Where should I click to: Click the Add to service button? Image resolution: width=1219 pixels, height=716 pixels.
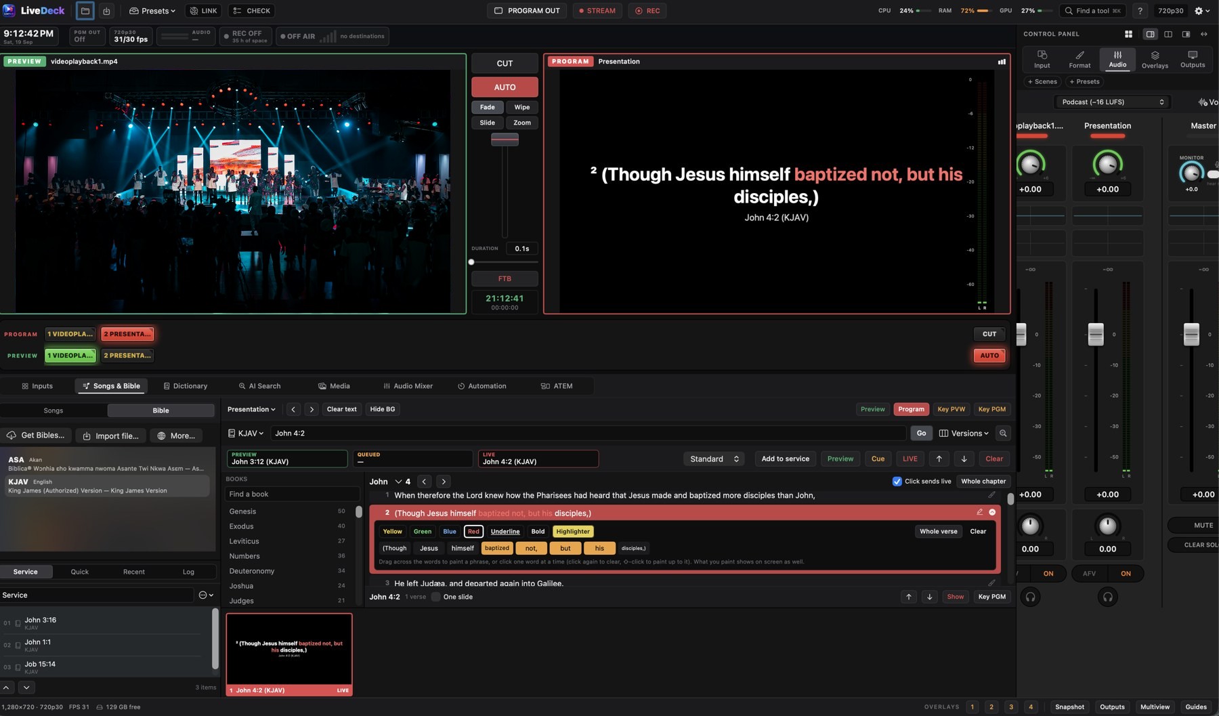(785, 459)
